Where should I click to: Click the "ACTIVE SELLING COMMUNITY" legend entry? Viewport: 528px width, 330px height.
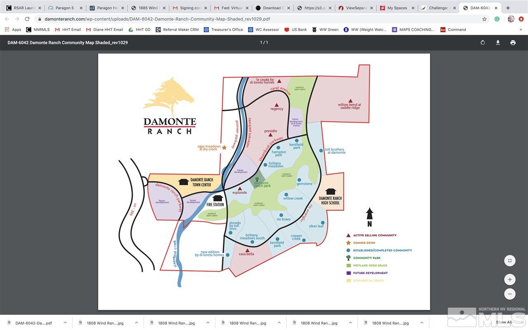[x=375, y=235]
